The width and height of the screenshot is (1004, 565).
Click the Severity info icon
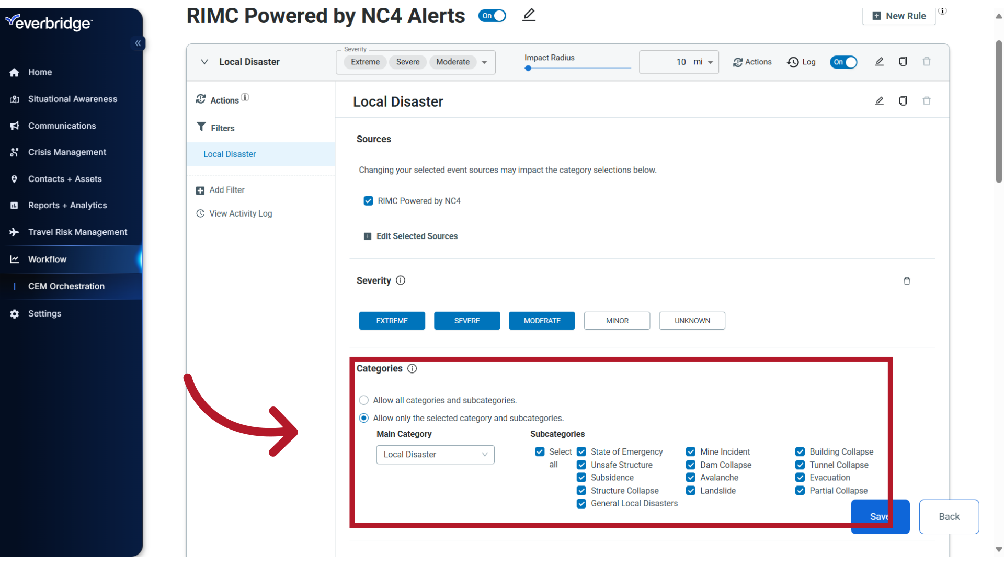pyautogui.click(x=401, y=280)
